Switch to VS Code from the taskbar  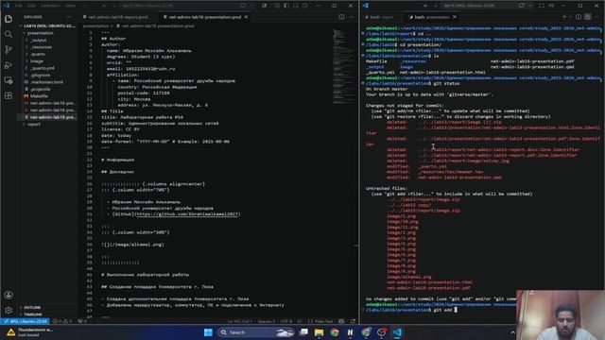(x=397, y=332)
